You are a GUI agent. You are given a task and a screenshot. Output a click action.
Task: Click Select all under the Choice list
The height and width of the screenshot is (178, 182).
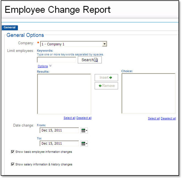154,118
